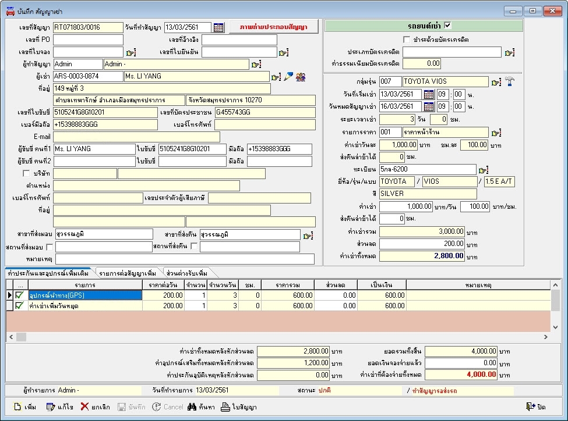The width and height of the screenshot is (568, 421).
Task: Click the floppy disk บันทึก icon
Action: pos(122,407)
